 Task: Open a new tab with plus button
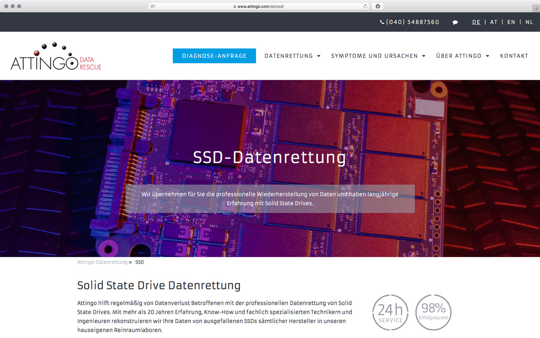pyautogui.click(x=536, y=8)
